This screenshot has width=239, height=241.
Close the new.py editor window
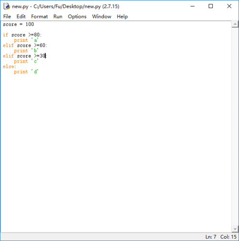click(x=229, y=6)
